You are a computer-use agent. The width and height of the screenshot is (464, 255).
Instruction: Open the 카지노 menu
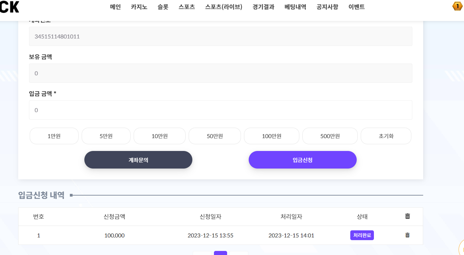139,7
